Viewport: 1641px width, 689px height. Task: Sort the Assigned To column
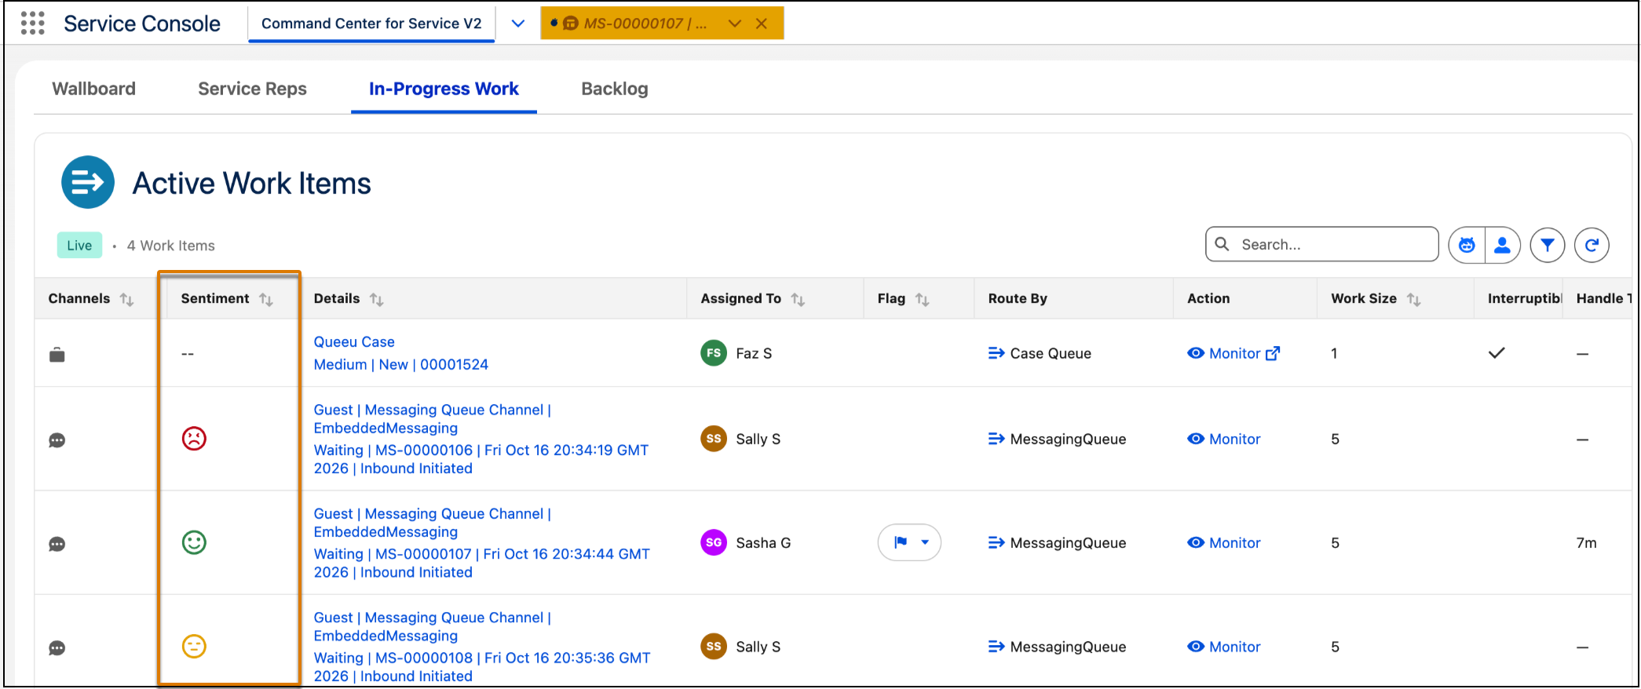(x=798, y=299)
